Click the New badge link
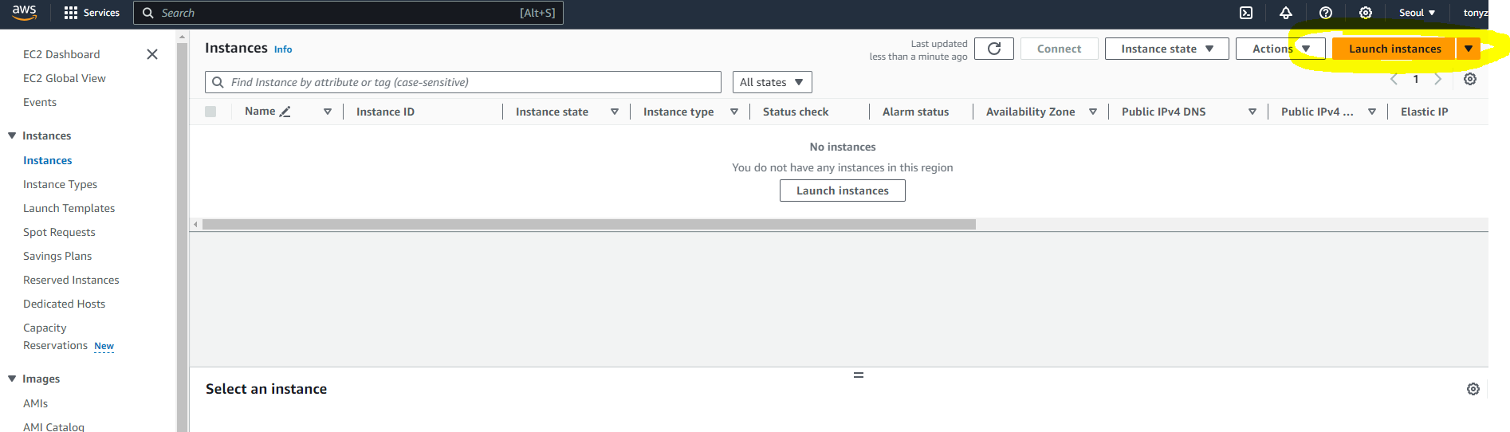1510x432 pixels. [x=104, y=346]
